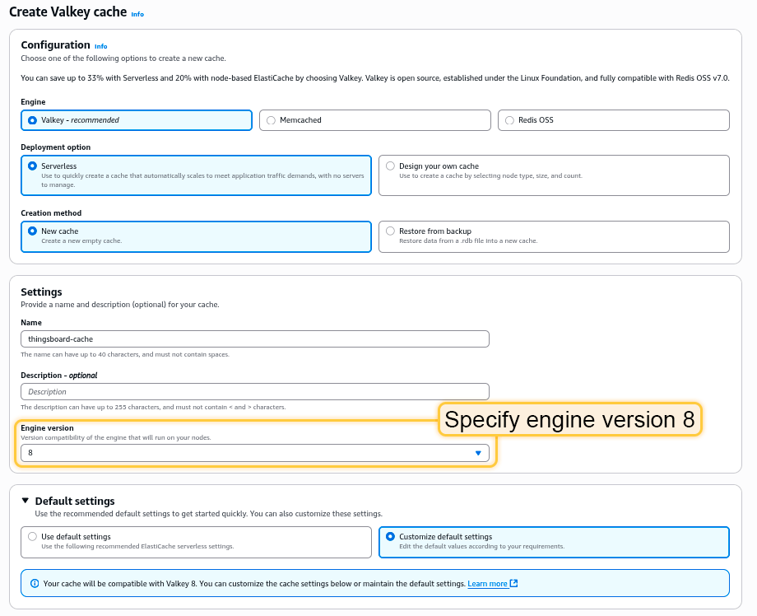Click the info circle icon in compatibility banner

(x=35, y=584)
